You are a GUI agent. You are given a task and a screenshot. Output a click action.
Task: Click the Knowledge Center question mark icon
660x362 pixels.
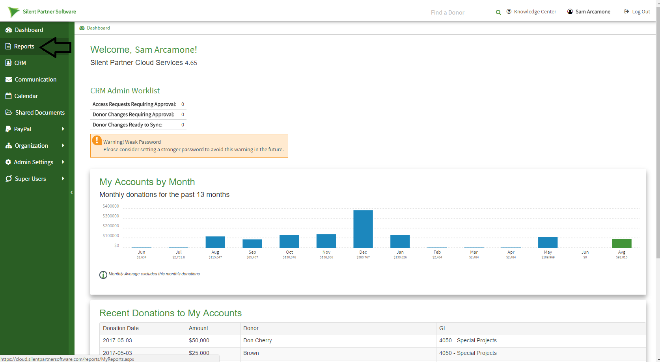[x=509, y=11]
